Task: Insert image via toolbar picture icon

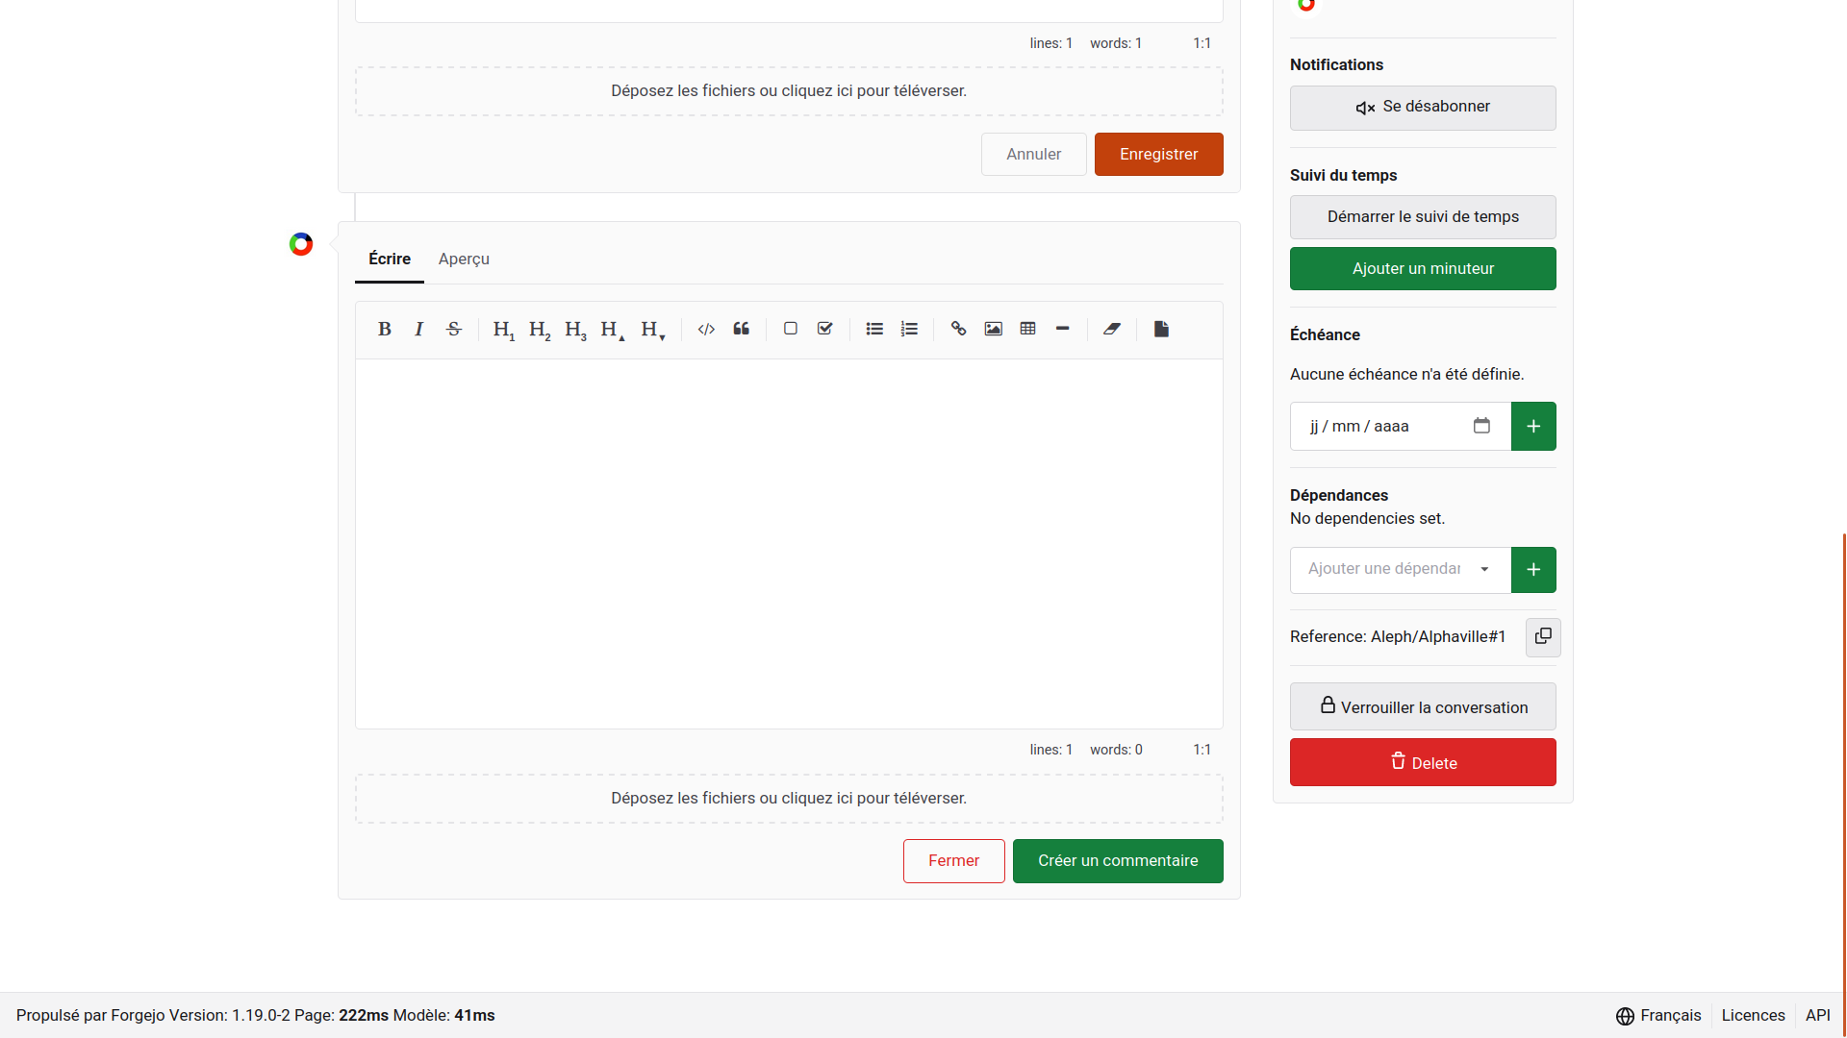Action: 993,329
